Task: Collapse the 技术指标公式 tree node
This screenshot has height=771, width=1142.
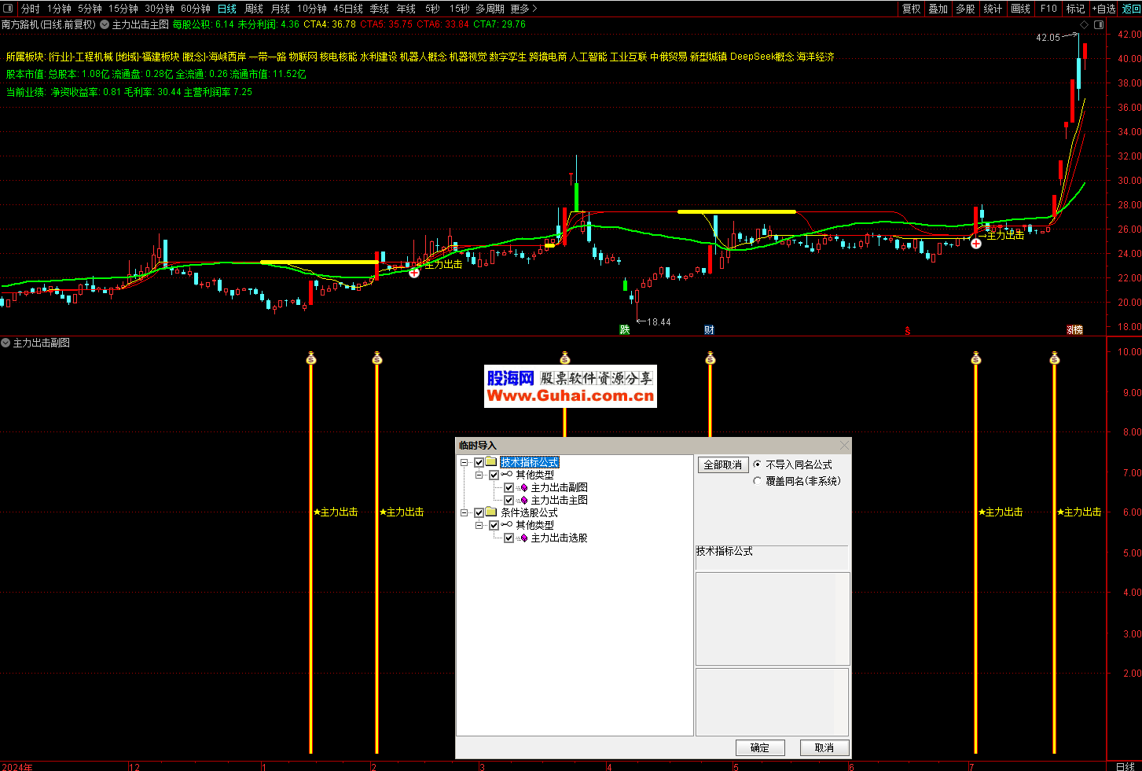Action: [465, 462]
